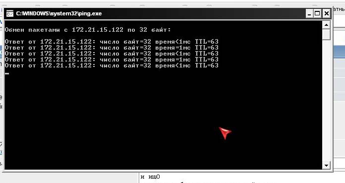Close the ping.exe console window
The width and height of the screenshot is (345, 183).
(327, 14)
